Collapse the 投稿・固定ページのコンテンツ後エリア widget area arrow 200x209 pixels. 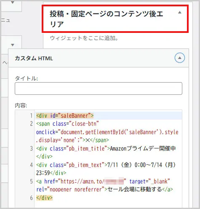(180, 13)
